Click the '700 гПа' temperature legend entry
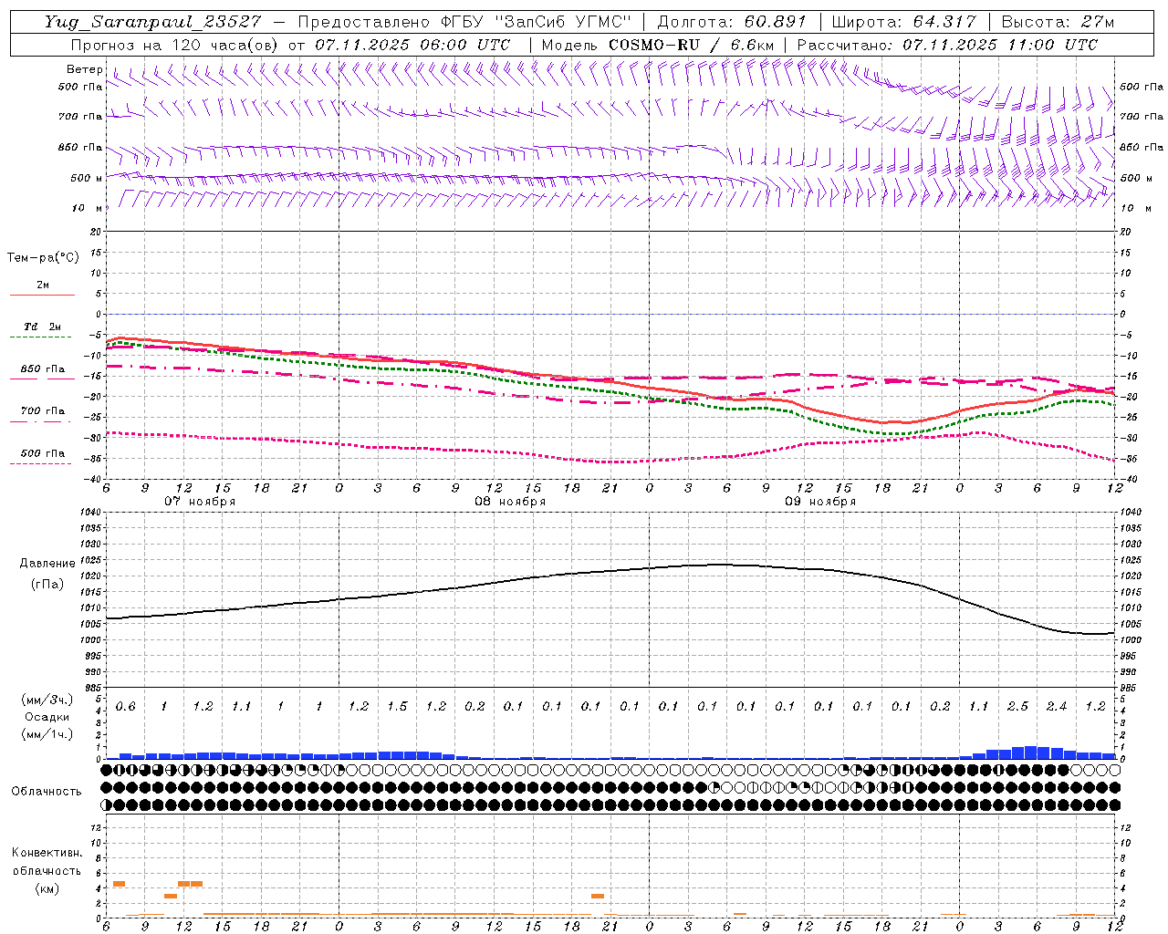Screen dimensions: 1168x934 click(43, 411)
